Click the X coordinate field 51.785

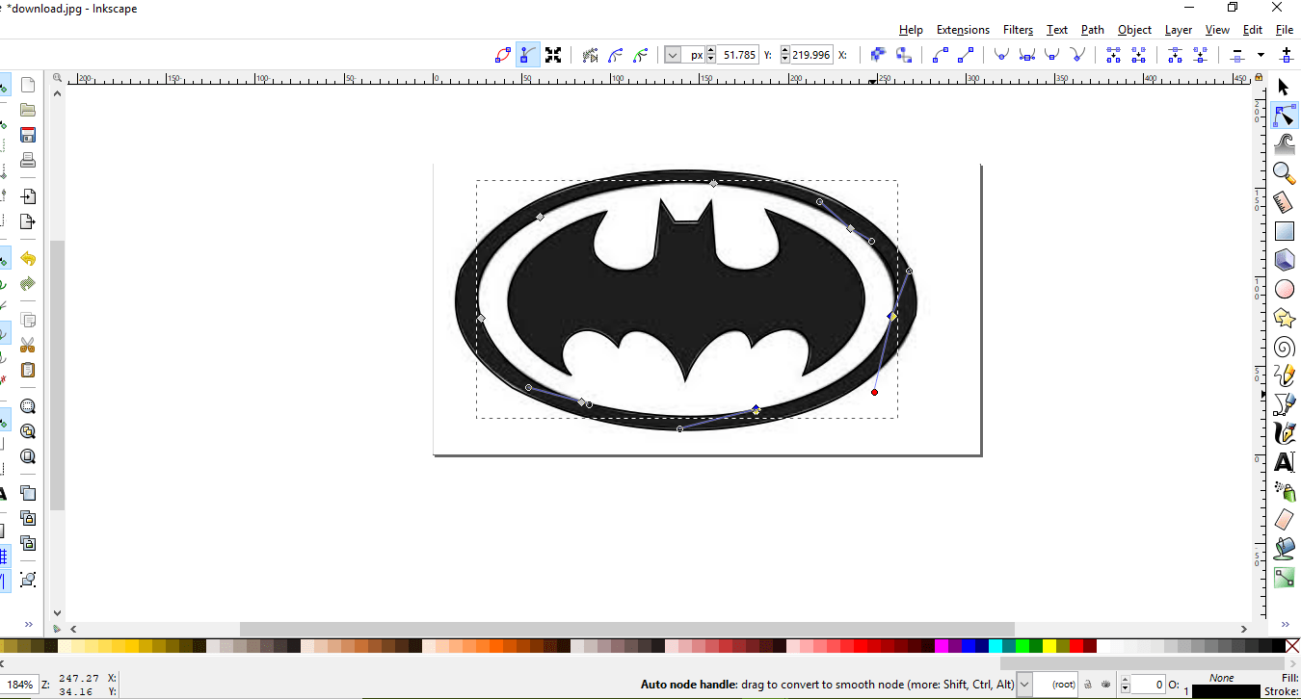point(739,55)
